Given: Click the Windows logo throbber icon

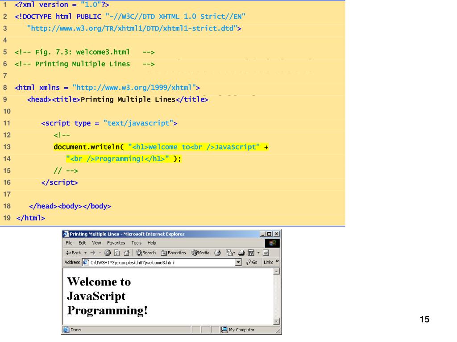Looking at the screenshot, I should coord(272,243).
